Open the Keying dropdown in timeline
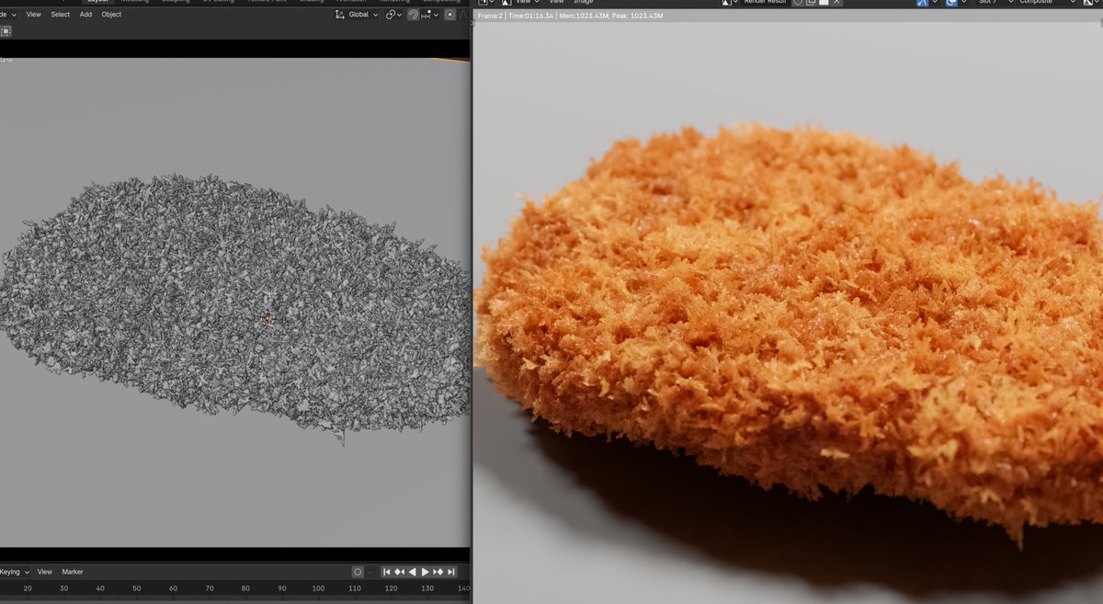Viewport: 1103px width, 604px height. pos(15,572)
